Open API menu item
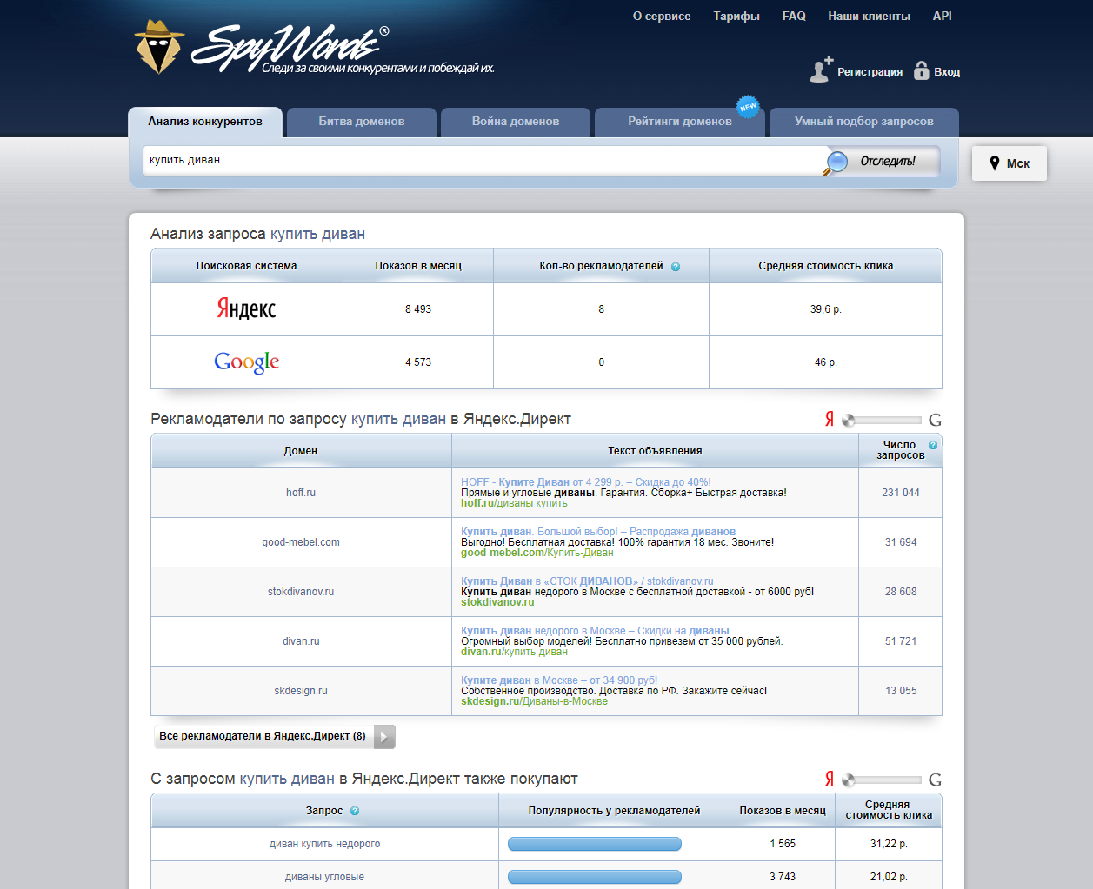 tap(943, 16)
